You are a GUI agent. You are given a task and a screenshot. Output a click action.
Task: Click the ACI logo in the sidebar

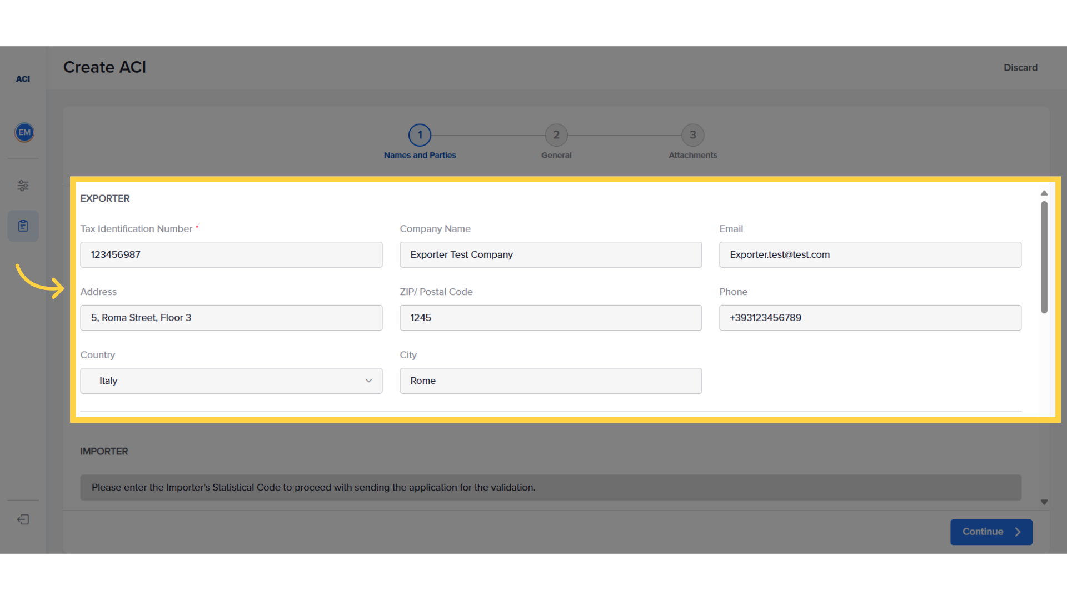[23, 78]
